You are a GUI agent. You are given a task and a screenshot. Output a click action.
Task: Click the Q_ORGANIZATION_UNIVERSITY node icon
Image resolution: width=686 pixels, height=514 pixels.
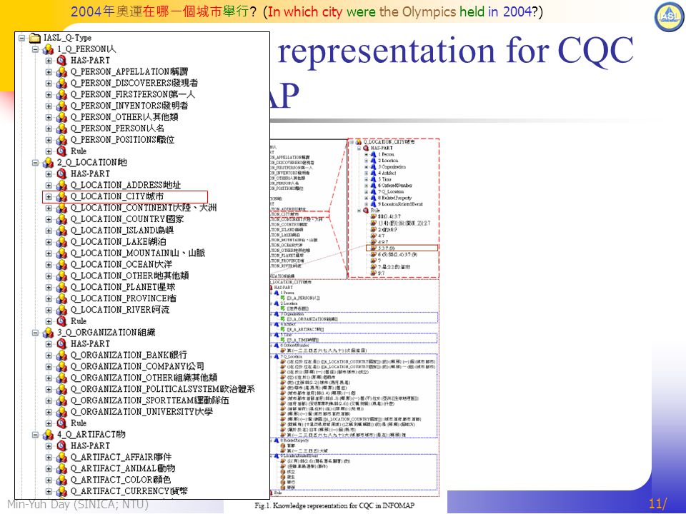61,412
